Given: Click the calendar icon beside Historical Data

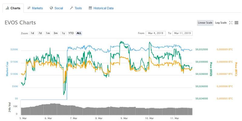Looking at the screenshot, I should [x=90, y=8].
